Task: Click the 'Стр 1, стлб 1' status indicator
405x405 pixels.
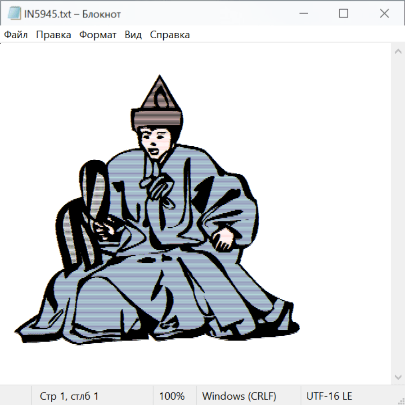Action: (x=69, y=396)
